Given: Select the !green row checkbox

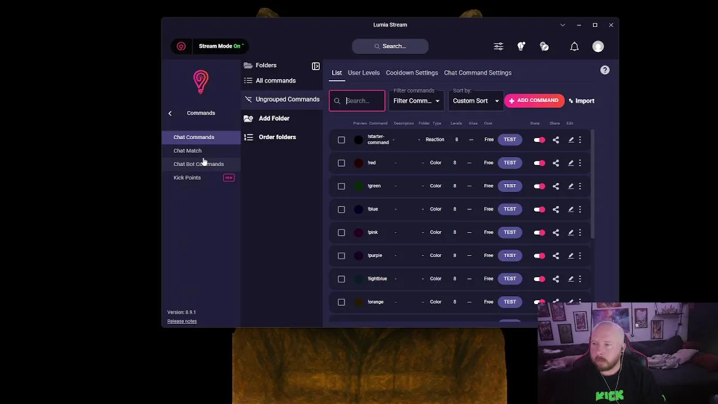Looking at the screenshot, I should (341, 186).
